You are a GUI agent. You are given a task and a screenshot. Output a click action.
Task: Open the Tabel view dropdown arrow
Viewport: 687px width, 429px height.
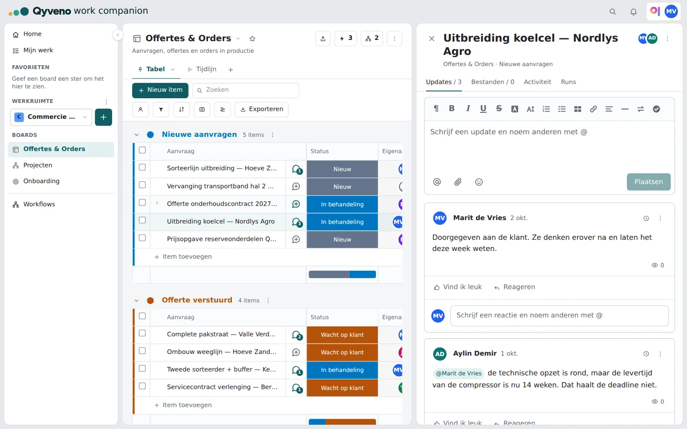click(173, 69)
